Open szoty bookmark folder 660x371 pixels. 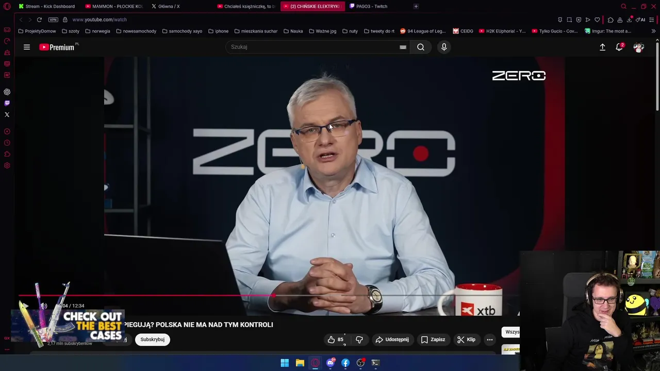click(71, 31)
